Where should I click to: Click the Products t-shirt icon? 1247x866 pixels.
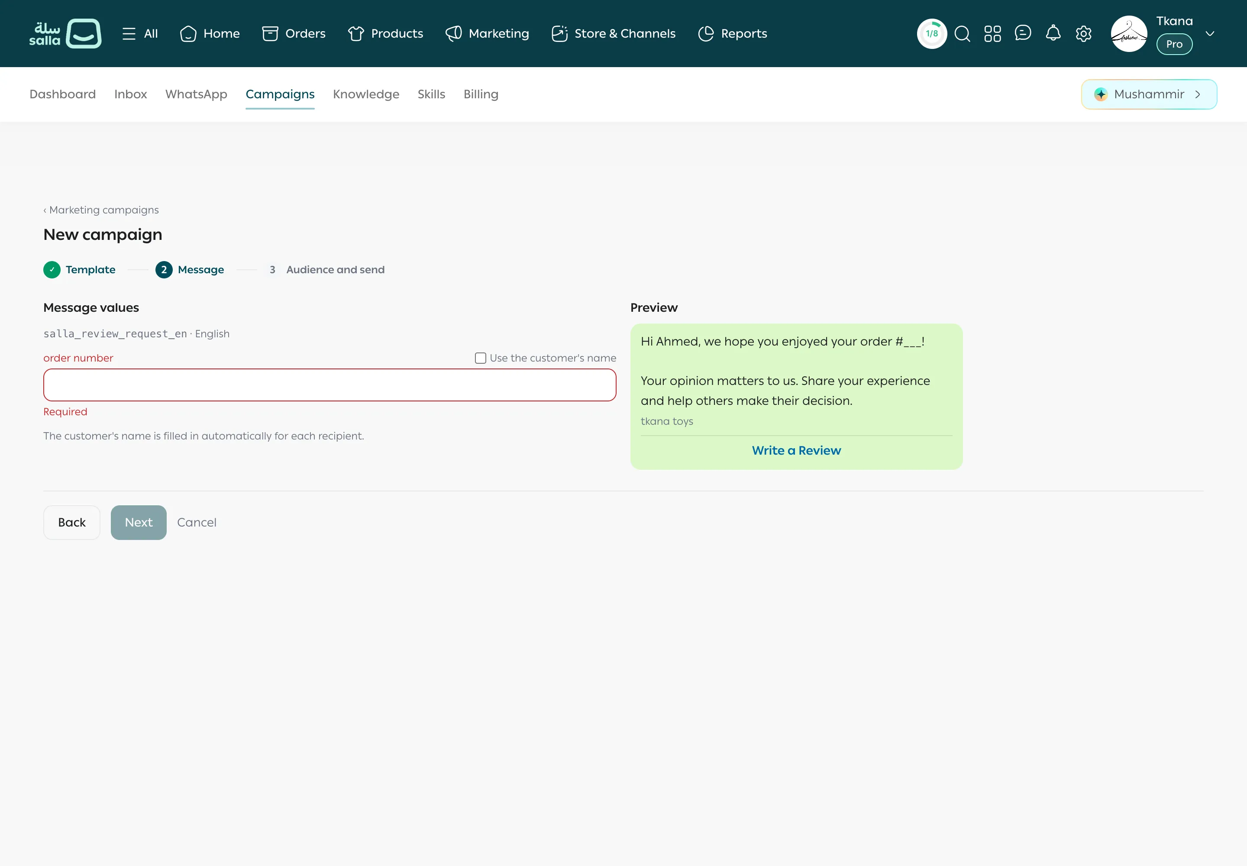pyautogui.click(x=356, y=34)
